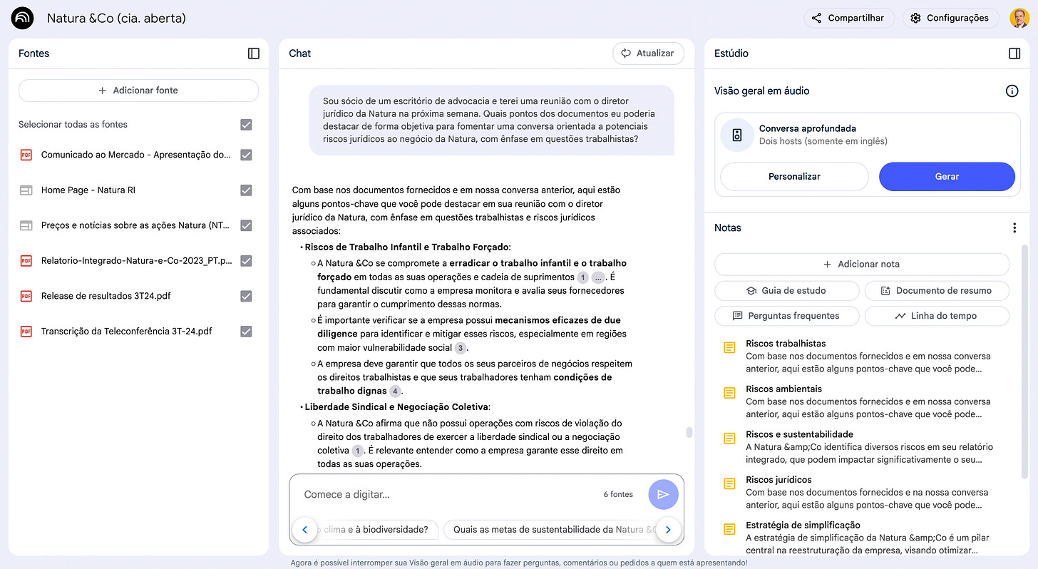
Task: Click chat panel scrollbar thumb
Action: (689, 432)
